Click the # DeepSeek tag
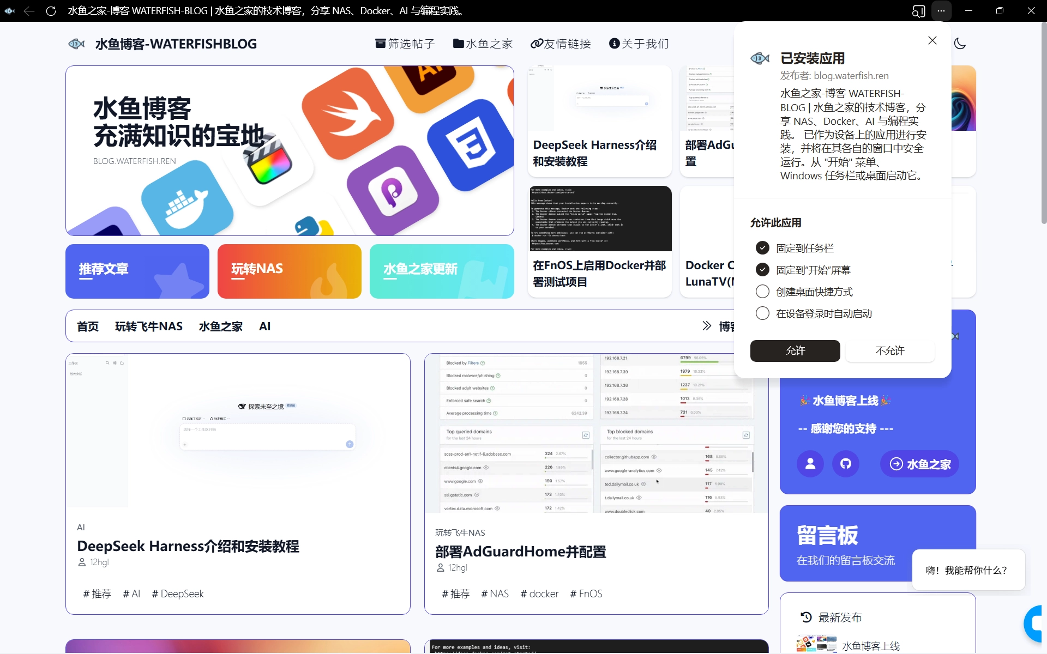This screenshot has width=1047, height=654. (x=178, y=594)
